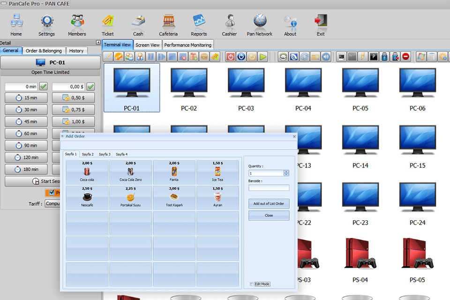Open Pan Network
Screen dimensions: 450x300
coord(260,25)
